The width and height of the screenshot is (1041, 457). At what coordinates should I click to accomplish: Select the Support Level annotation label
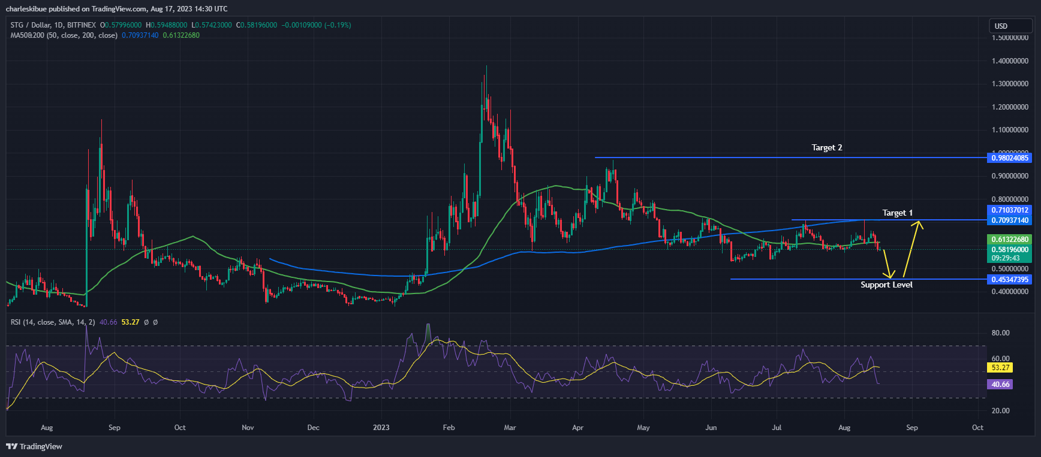886,285
